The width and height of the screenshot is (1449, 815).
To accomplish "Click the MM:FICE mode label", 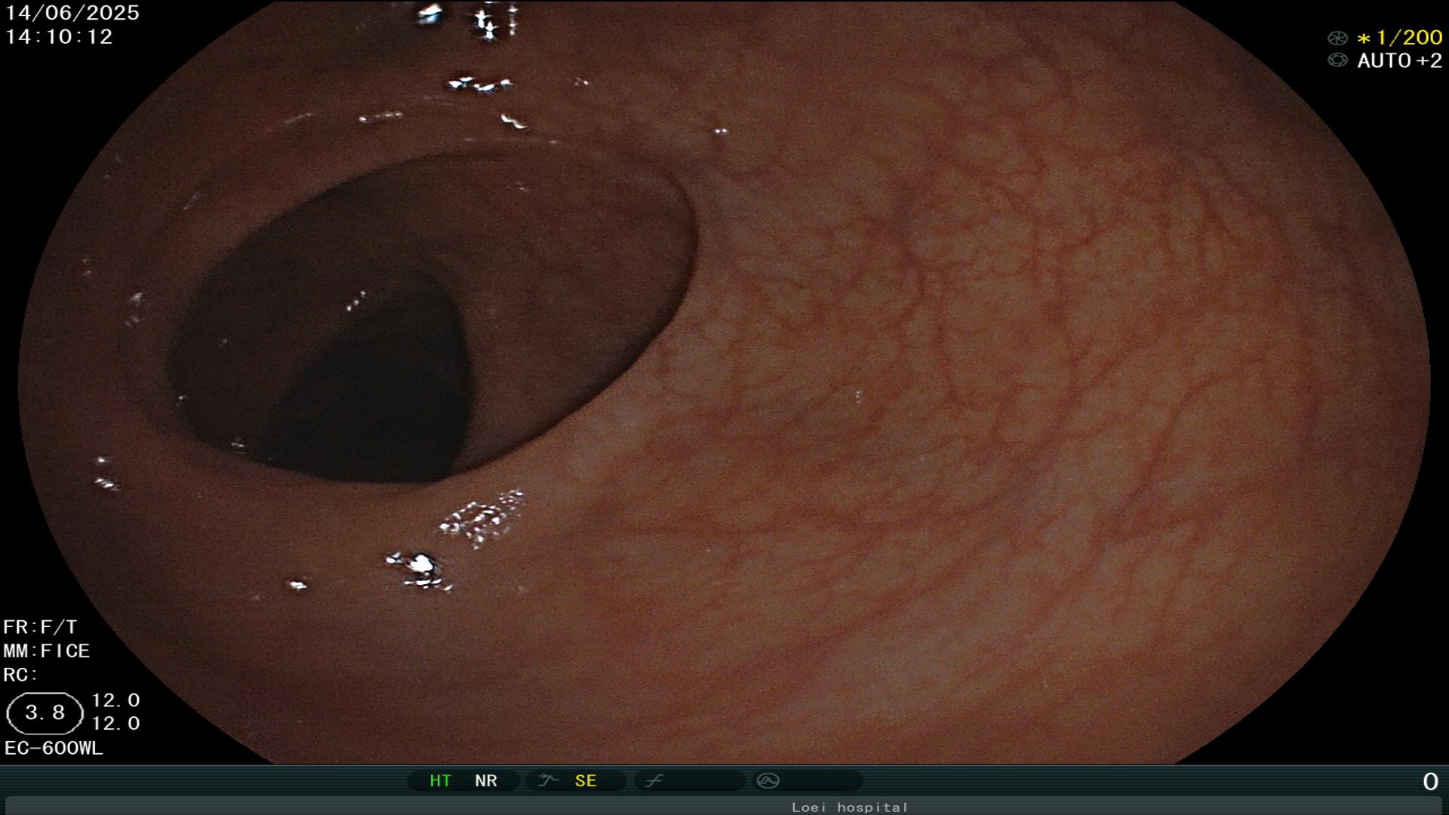I will pyautogui.click(x=47, y=650).
